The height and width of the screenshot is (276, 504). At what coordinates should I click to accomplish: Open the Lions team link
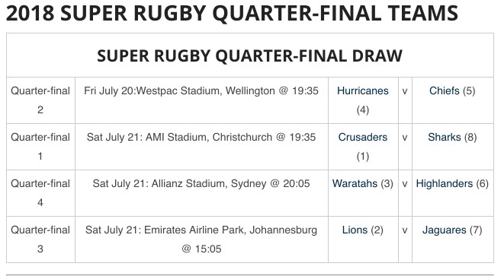(355, 230)
